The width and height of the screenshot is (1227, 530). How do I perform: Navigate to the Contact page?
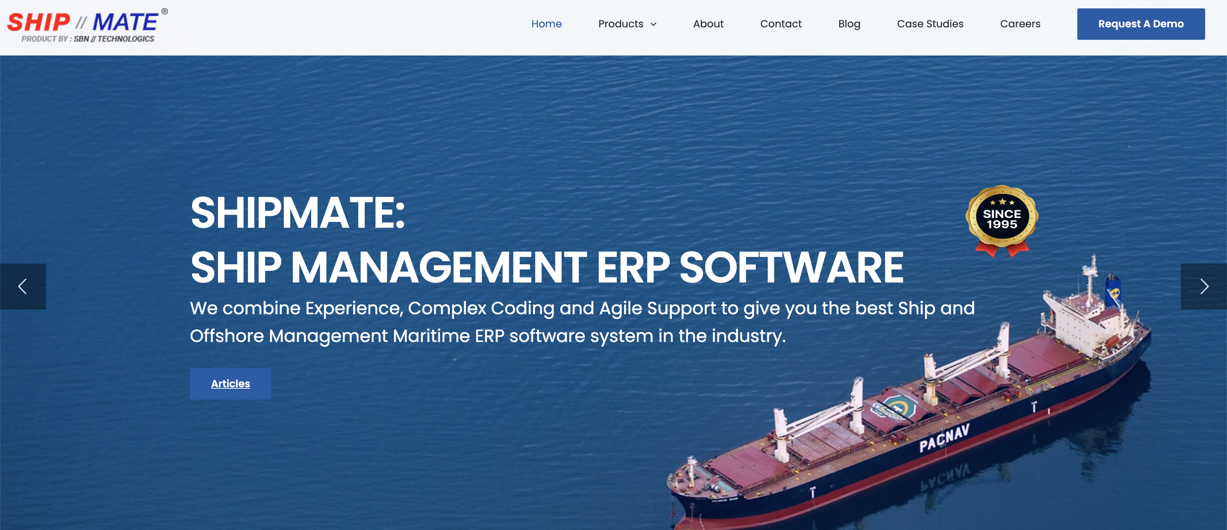point(780,24)
